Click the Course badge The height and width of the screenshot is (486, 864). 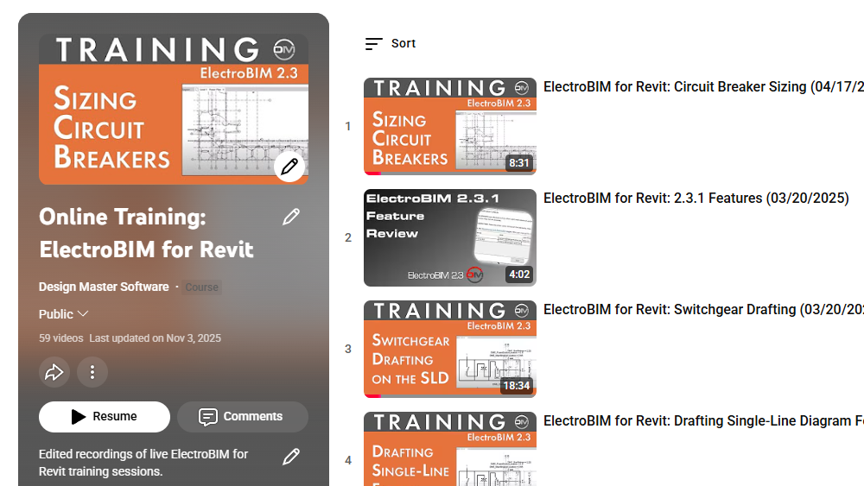pos(201,287)
